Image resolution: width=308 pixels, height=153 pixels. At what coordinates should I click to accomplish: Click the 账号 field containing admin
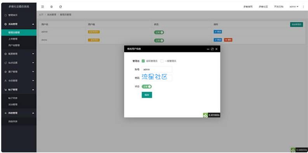157,69
